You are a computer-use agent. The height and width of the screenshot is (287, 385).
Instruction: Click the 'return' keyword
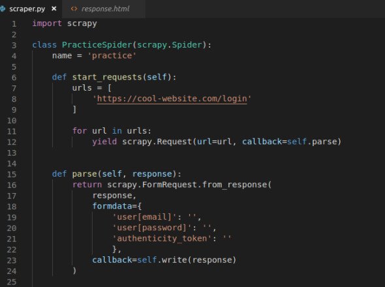[x=87, y=185]
